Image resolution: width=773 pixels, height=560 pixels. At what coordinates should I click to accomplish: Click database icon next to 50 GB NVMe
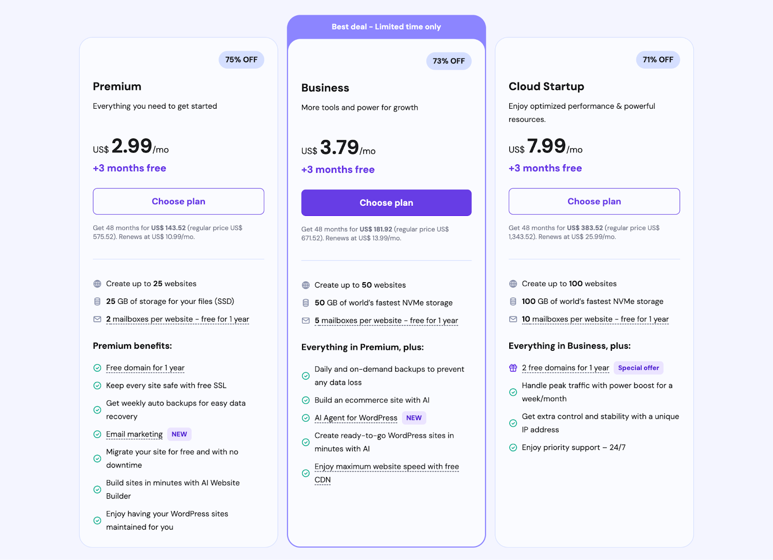tap(306, 303)
